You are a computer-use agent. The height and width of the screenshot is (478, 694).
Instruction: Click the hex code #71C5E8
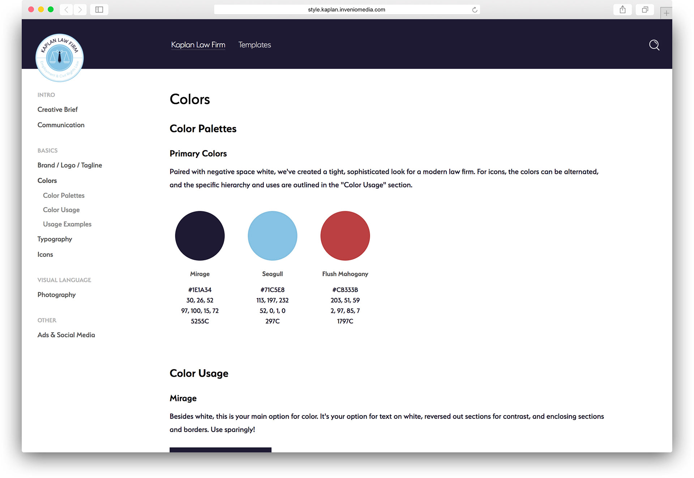273,290
